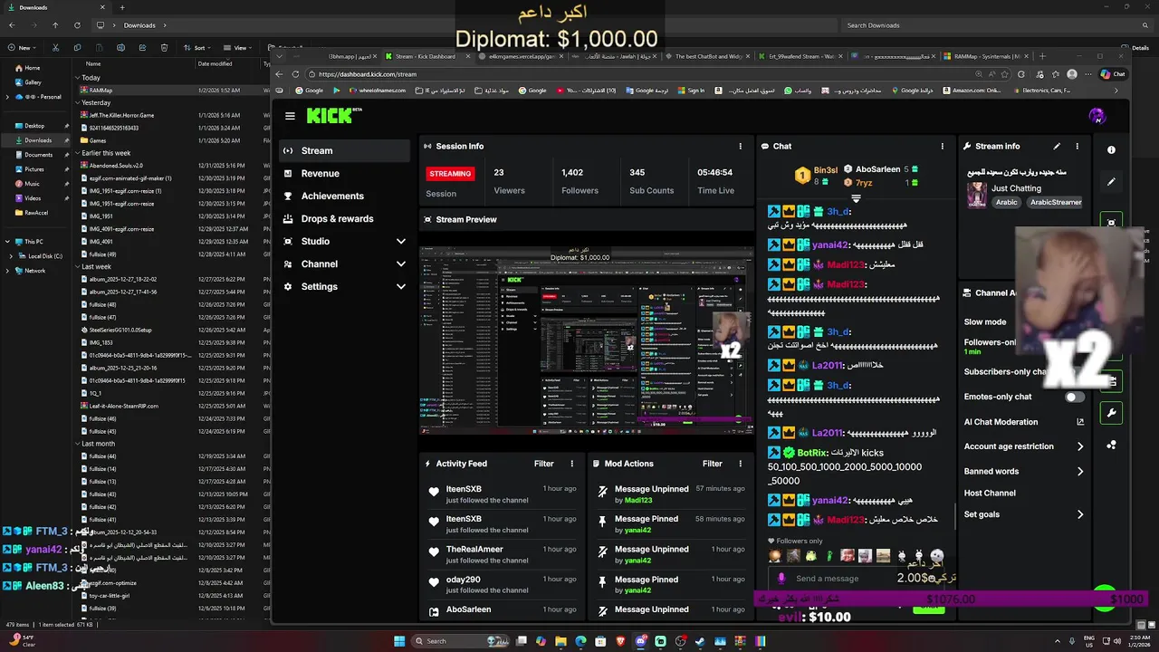Click the chat message microphone icon
The image size is (1159, 652).
pos(781,579)
